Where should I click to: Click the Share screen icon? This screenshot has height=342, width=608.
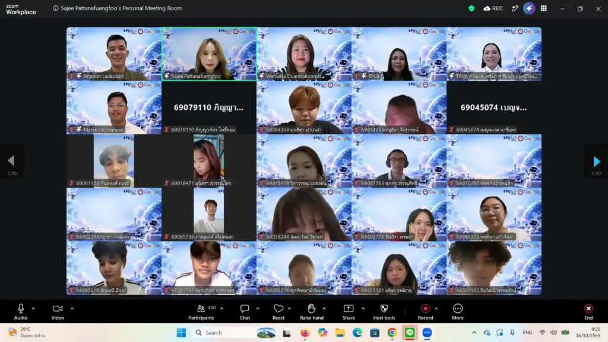[x=349, y=309]
